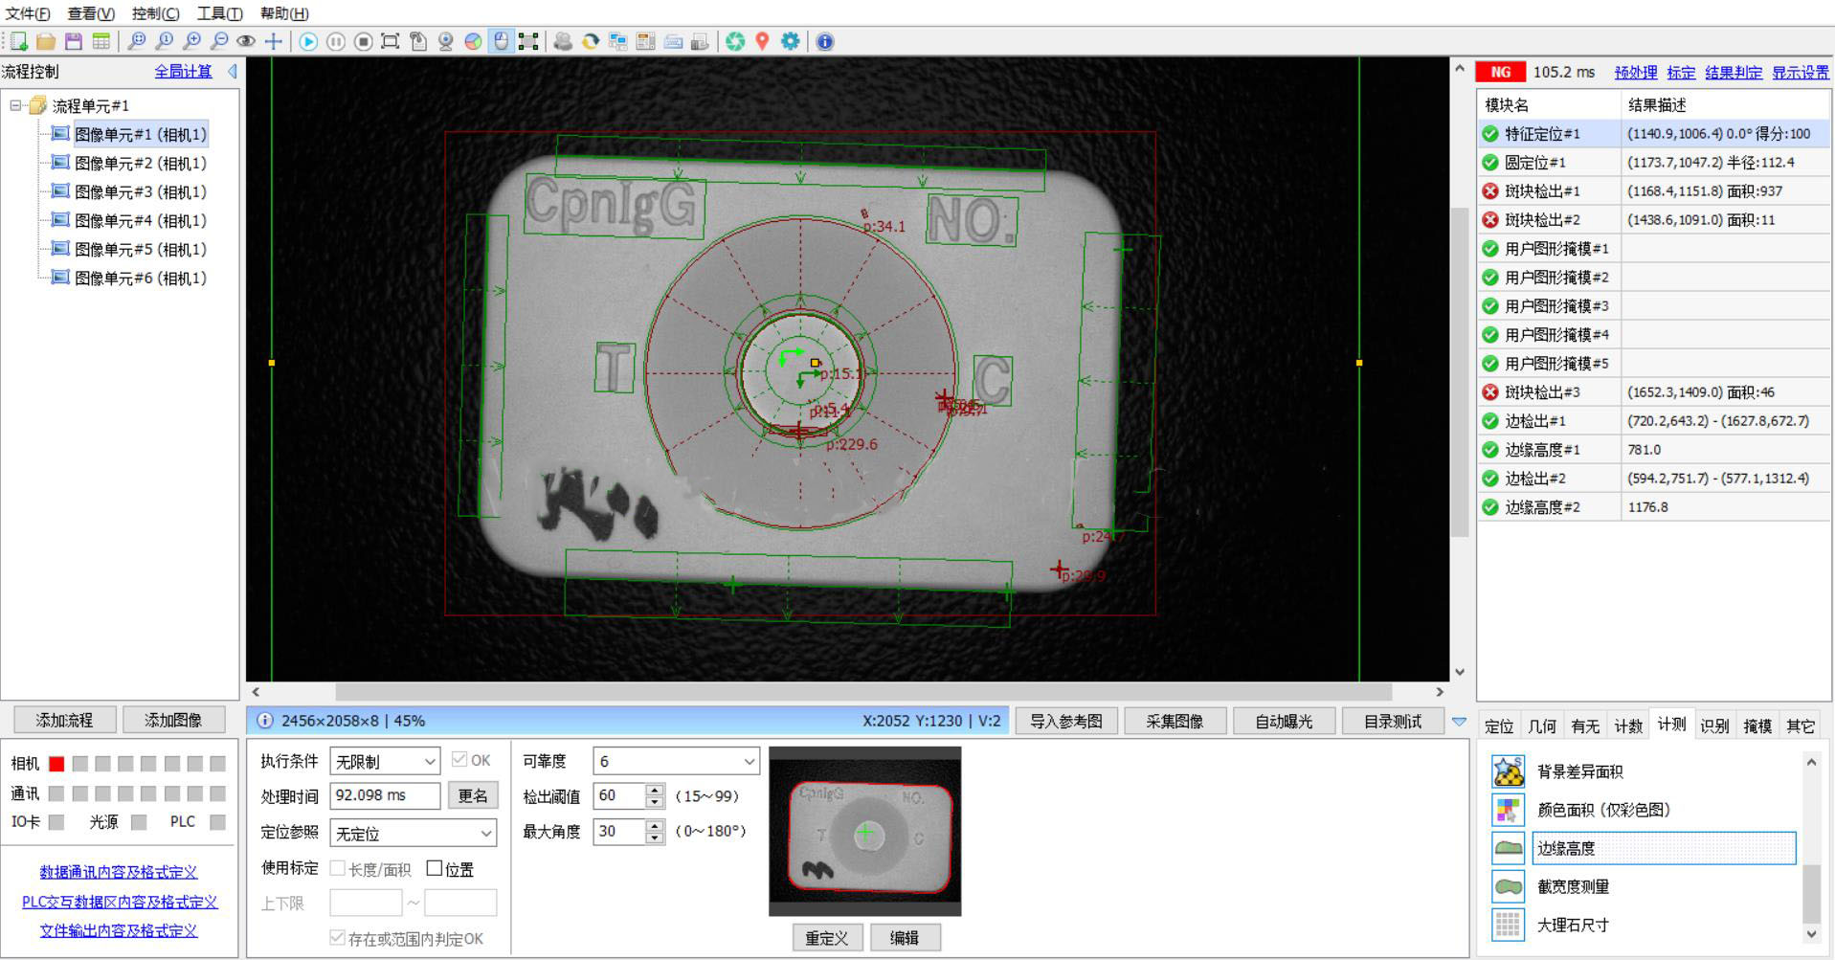Viewport: 1835px width, 960px height.
Task: Decrease the 最大角度 spinner value
Action: [x=655, y=837]
